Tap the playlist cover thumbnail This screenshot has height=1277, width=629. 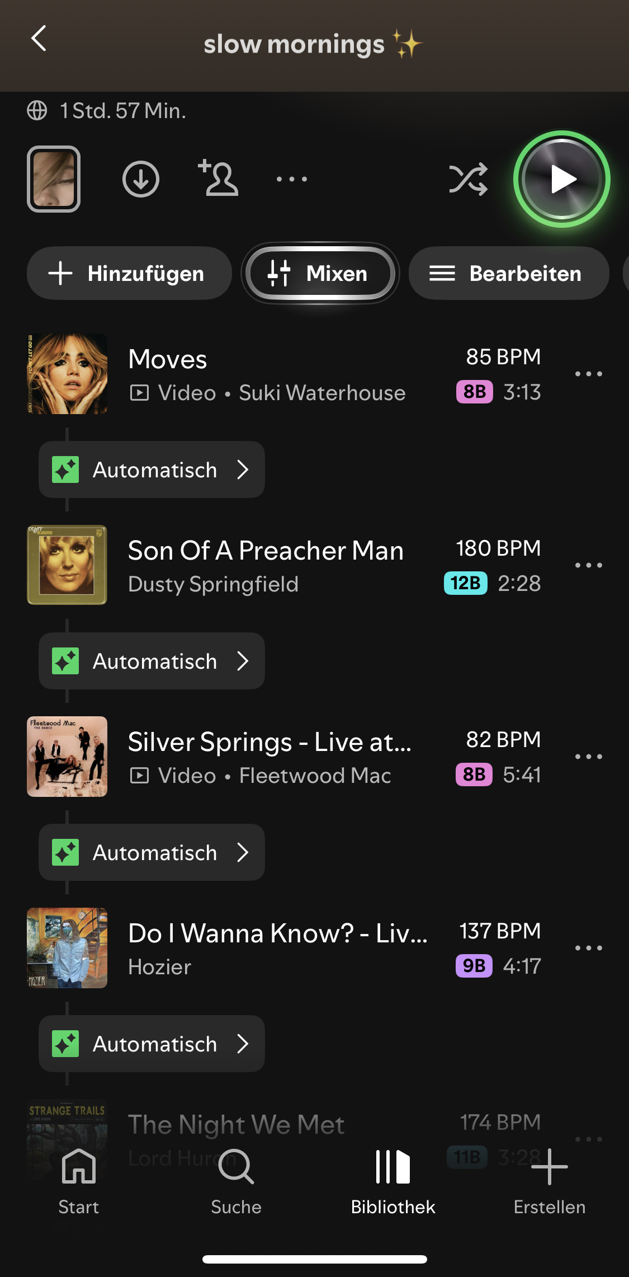click(54, 179)
